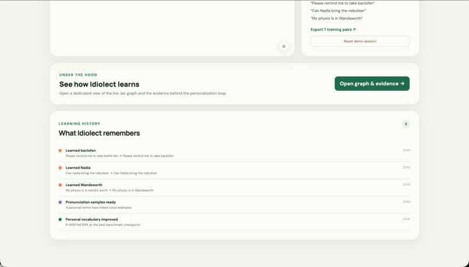Screen dimensions: 469x267
Task: Click the "What Idiolect remembers" heading
Action: click(100, 133)
